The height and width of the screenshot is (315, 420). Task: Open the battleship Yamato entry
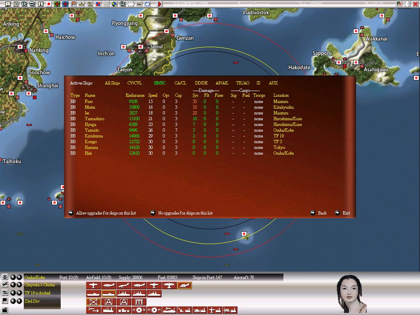(x=91, y=130)
